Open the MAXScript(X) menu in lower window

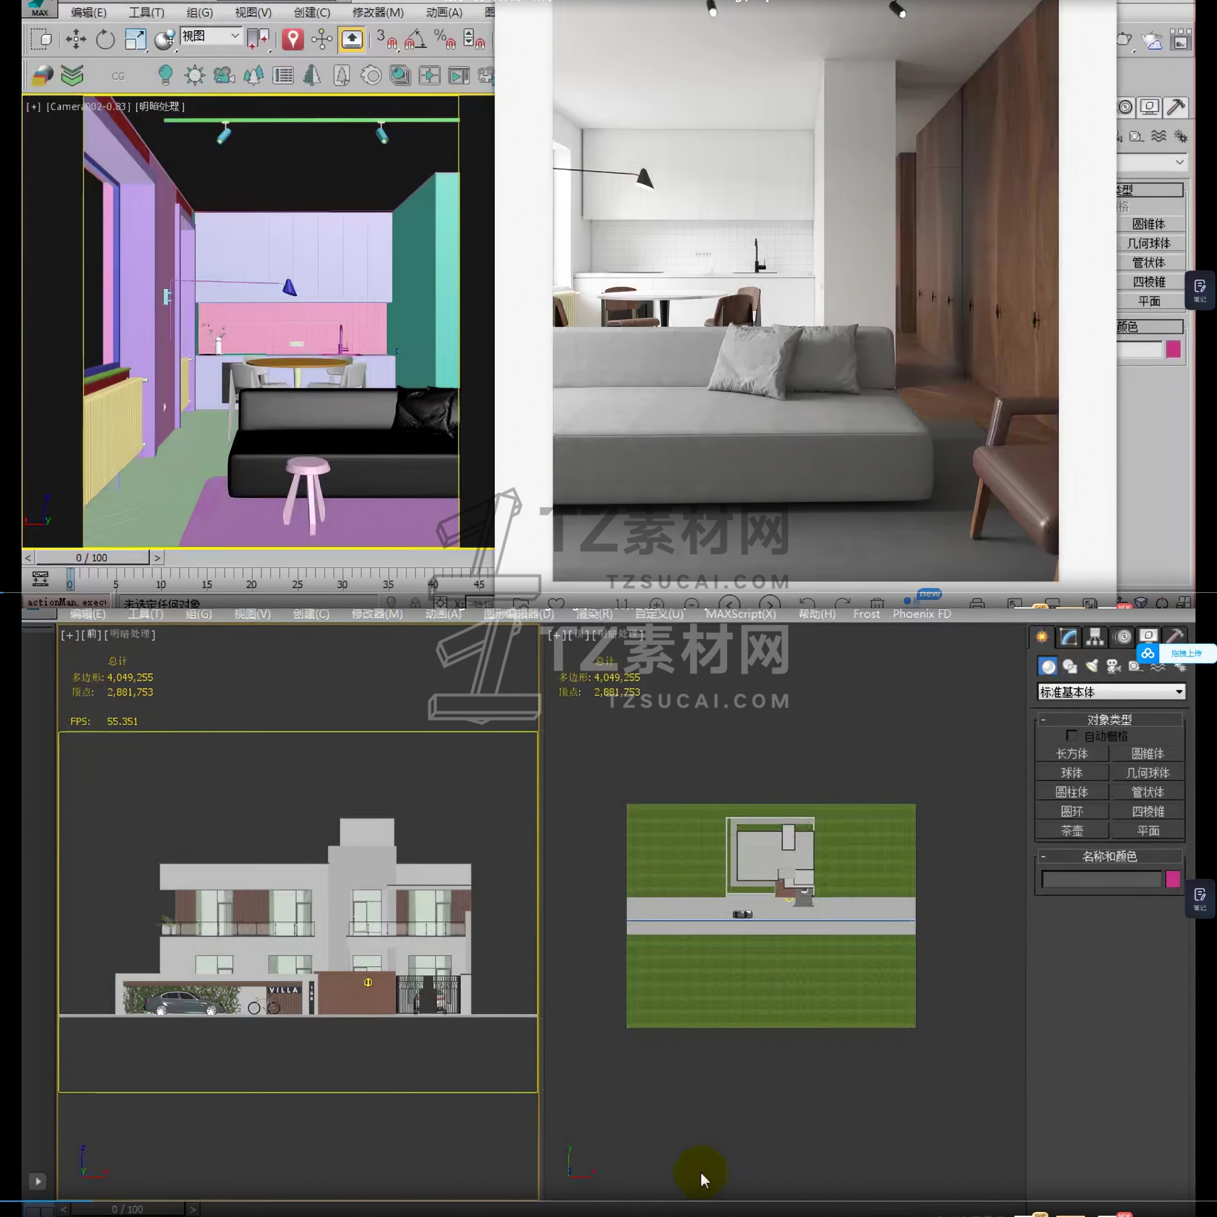coord(740,614)
